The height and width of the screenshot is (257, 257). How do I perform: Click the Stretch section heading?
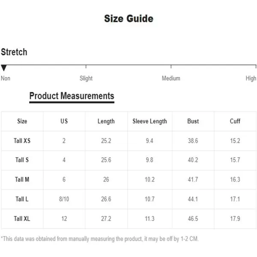[x=14, y=52]
